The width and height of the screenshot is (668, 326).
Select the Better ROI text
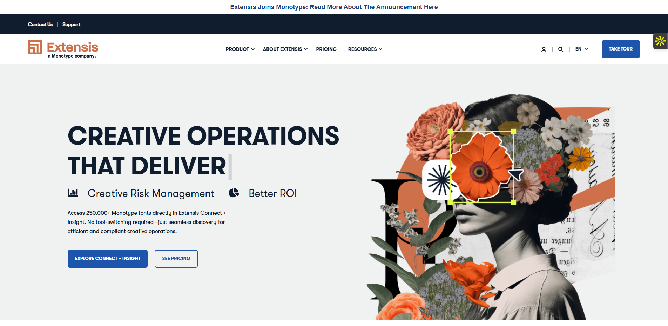coord(273,193)
